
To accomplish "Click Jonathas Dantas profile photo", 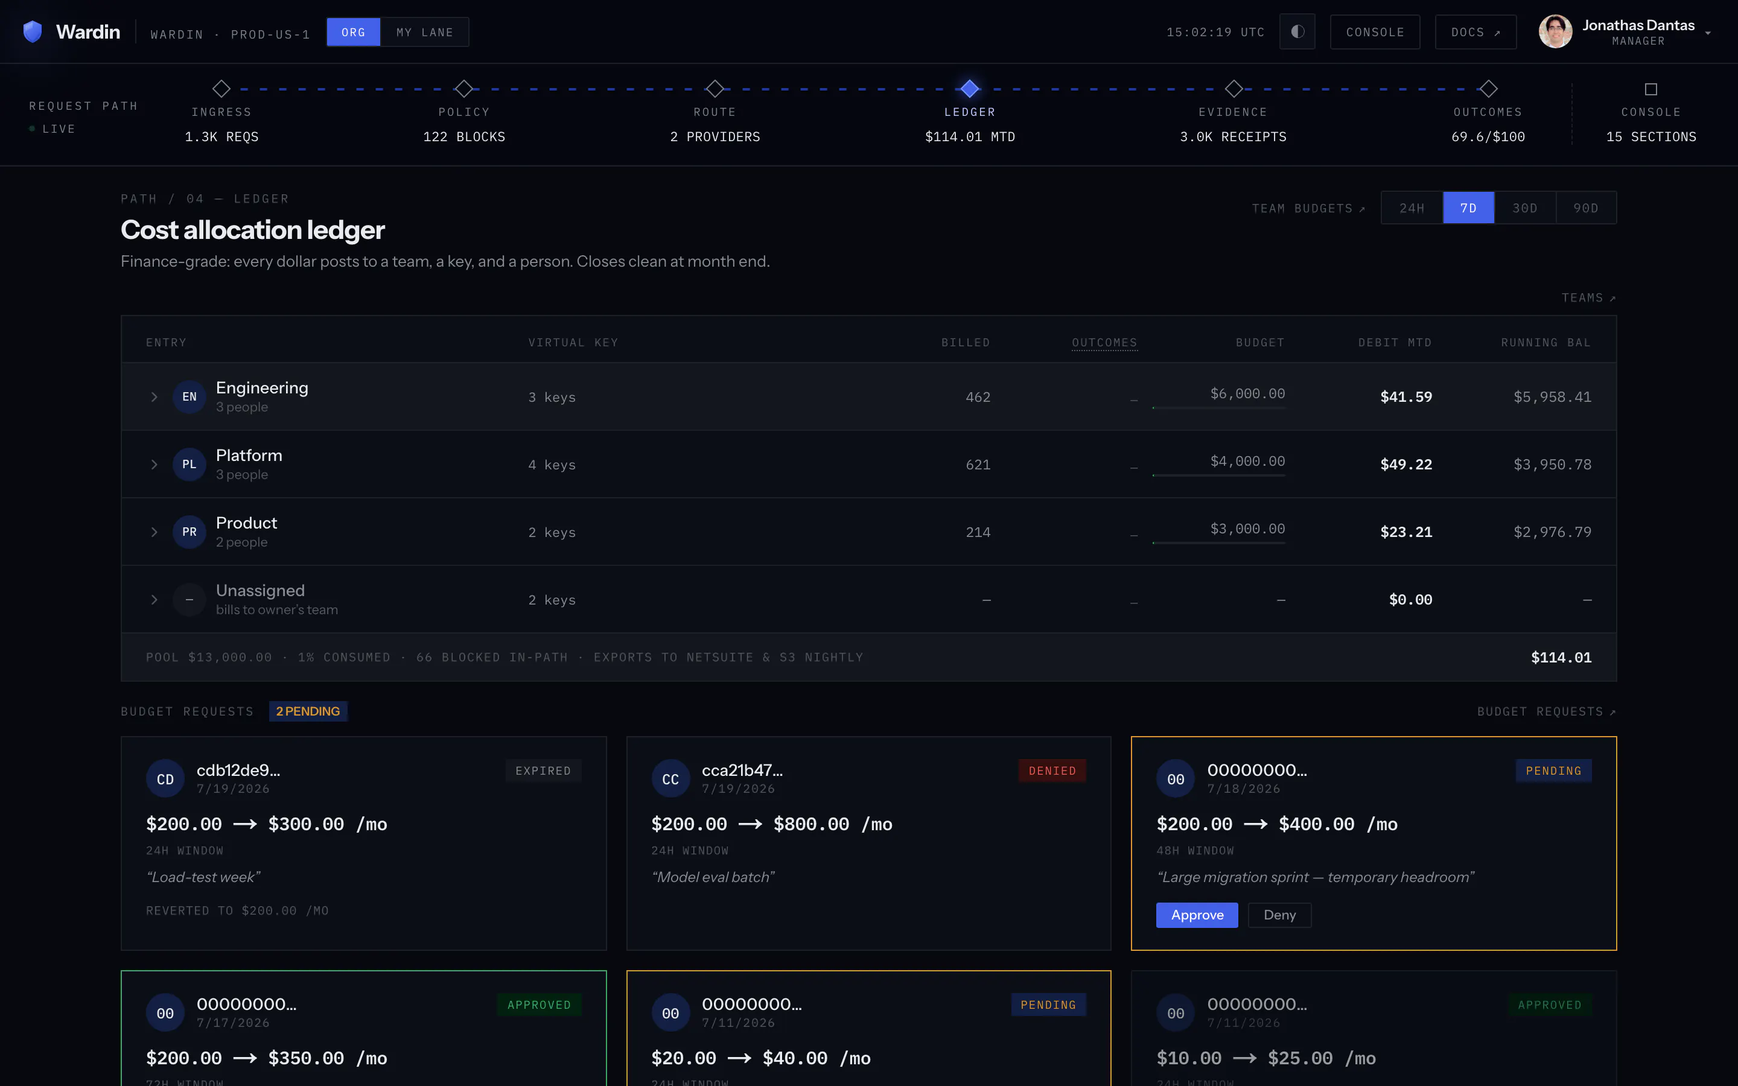I will [x=1556, y=31].
